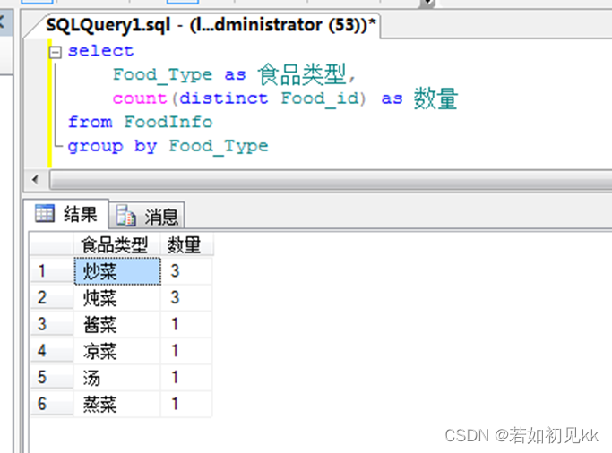
Task: Select quantity cell 1 in 凉菜 row
Action: pyautogui.click(x=186, y=351)
